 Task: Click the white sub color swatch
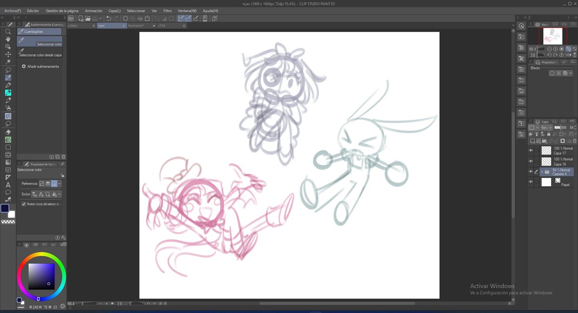point(12,214)
